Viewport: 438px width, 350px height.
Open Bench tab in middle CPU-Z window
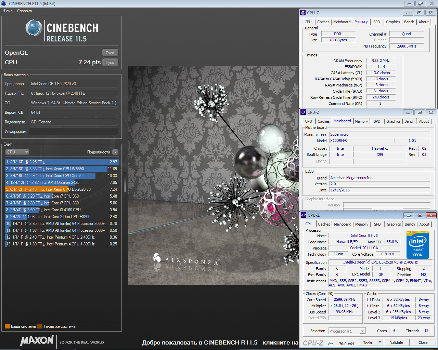point(410,121)
